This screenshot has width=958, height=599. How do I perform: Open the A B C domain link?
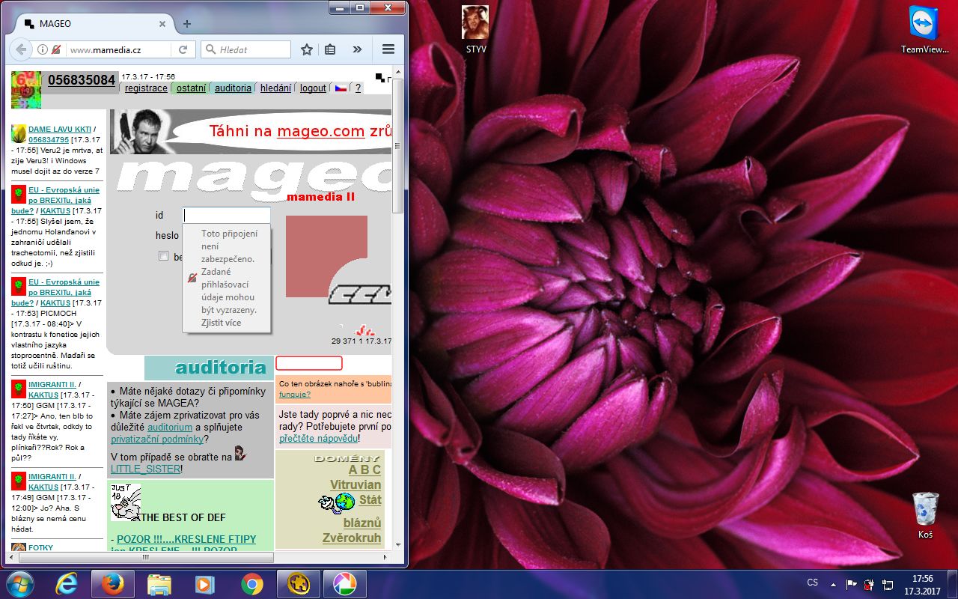point(364,469)
